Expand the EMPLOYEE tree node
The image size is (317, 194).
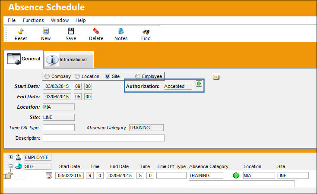point(10,157)
